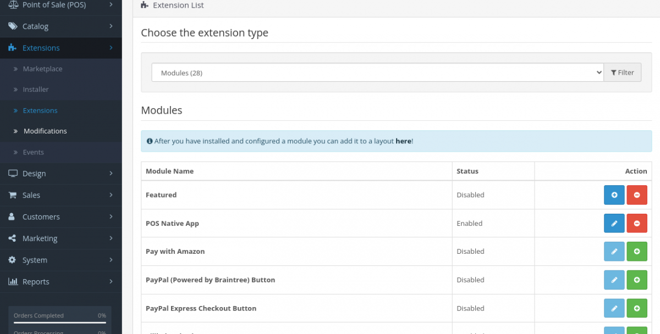Click the red uninstall button for Featured

(x=637, y=195)
